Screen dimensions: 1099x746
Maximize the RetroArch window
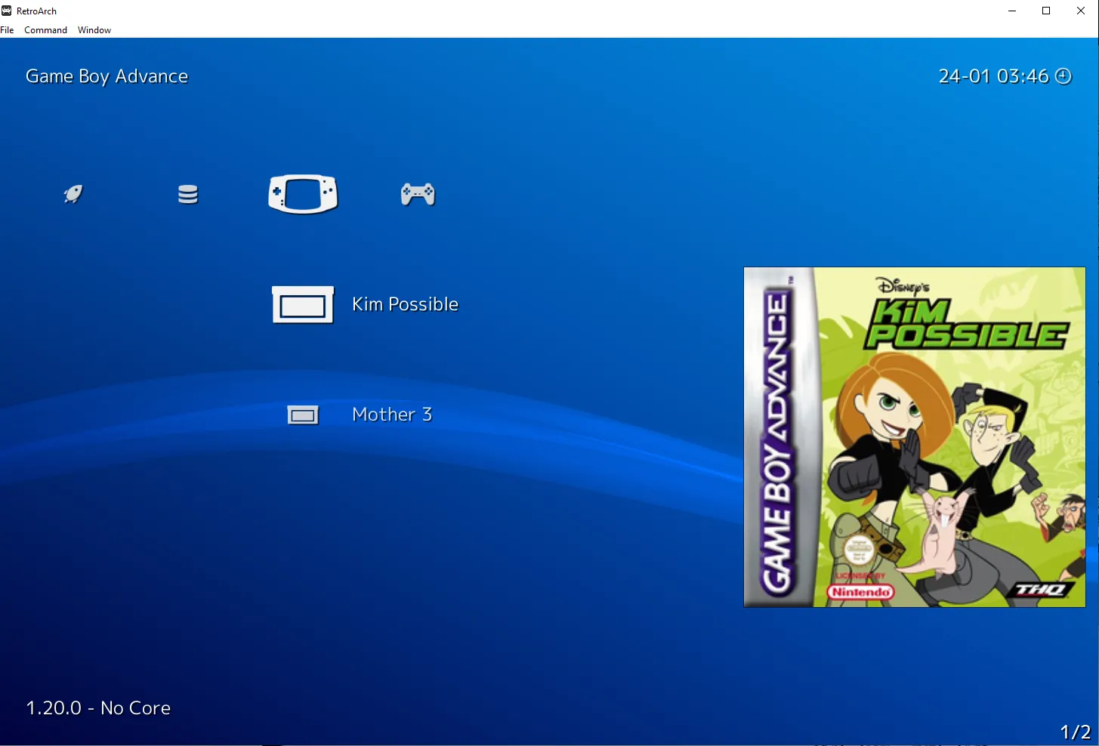coord(1046,11)
